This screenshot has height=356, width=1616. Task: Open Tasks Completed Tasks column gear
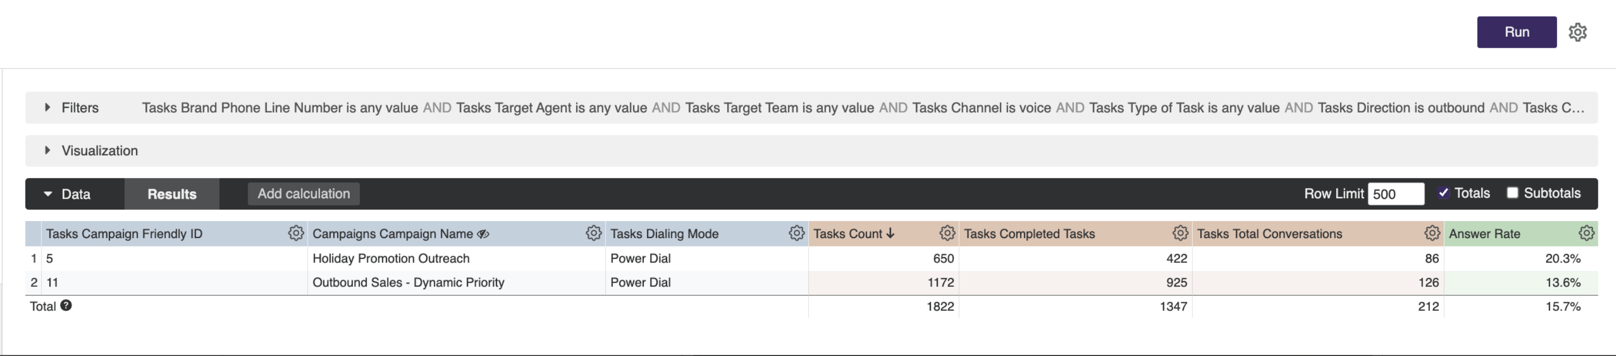(x=1180, y=233)
